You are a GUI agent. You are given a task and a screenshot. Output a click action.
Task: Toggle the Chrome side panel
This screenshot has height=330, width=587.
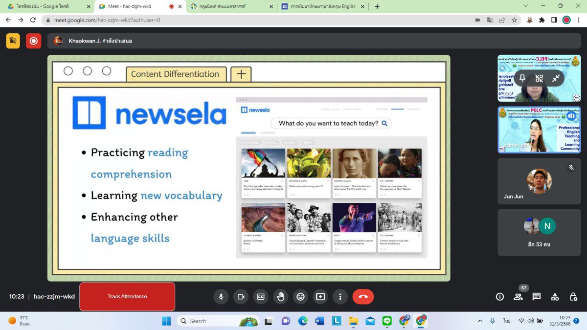[x=554, y=20]
